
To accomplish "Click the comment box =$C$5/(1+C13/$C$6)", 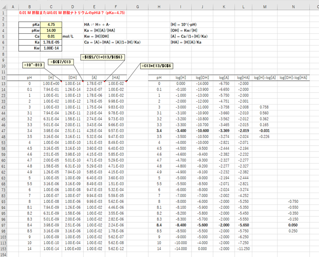I will point(102,57).
